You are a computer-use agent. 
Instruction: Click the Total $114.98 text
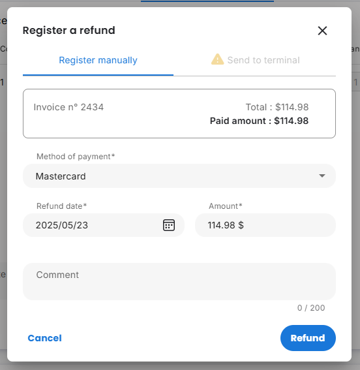pos(277,107)
